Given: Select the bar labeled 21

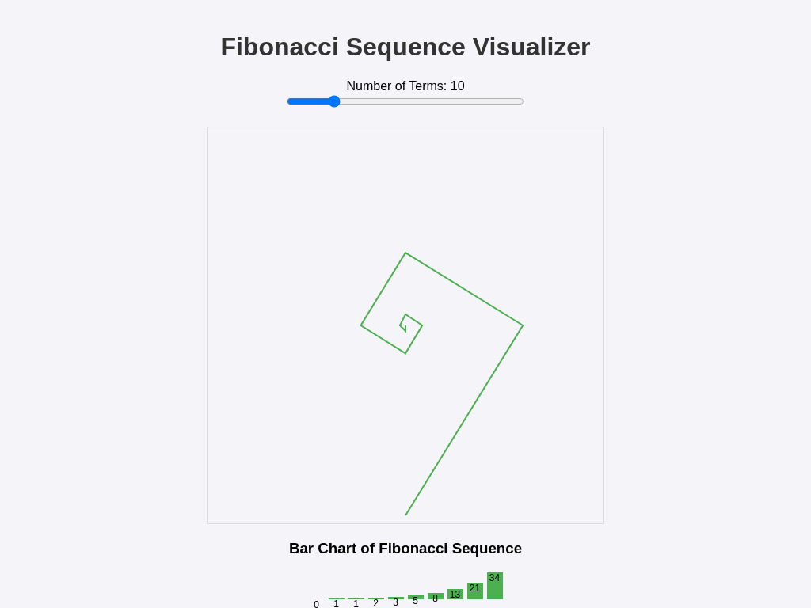Looking at the screenshot, I should (x=475, y=591).
